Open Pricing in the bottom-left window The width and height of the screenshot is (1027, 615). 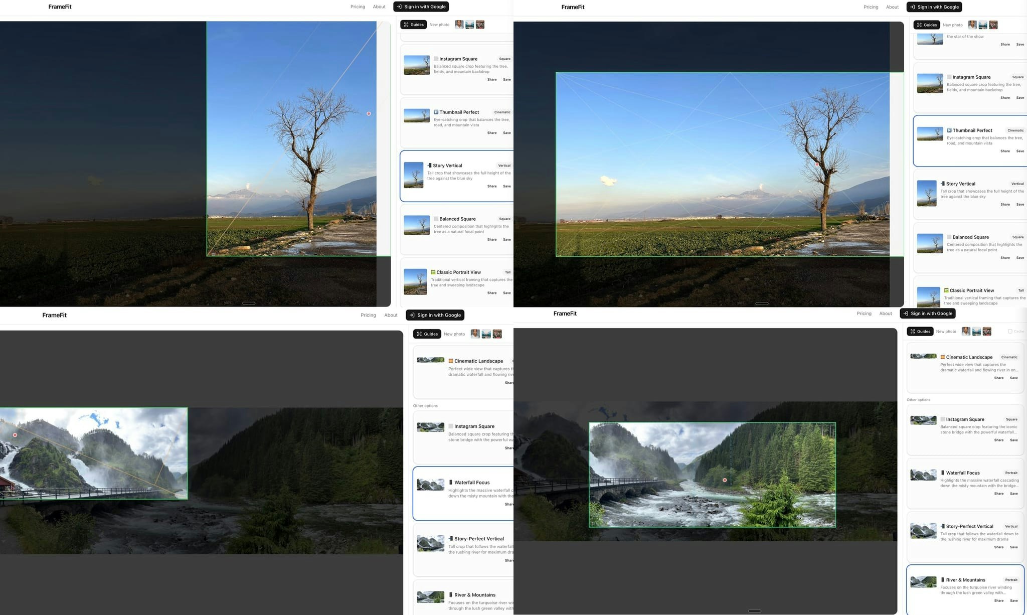point(368,315)
